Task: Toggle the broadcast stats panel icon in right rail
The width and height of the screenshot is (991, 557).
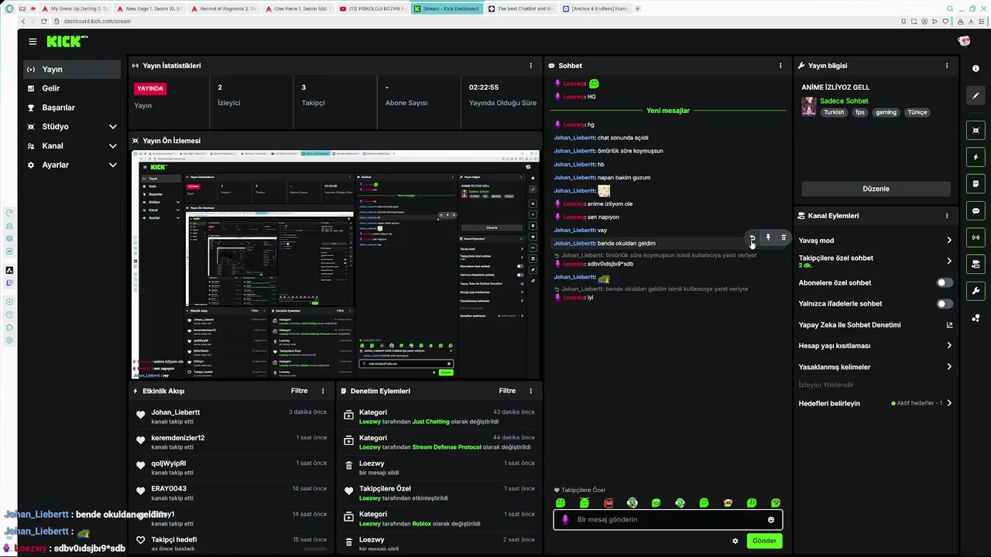Action: pyautogui.click(x=976, y=237)
